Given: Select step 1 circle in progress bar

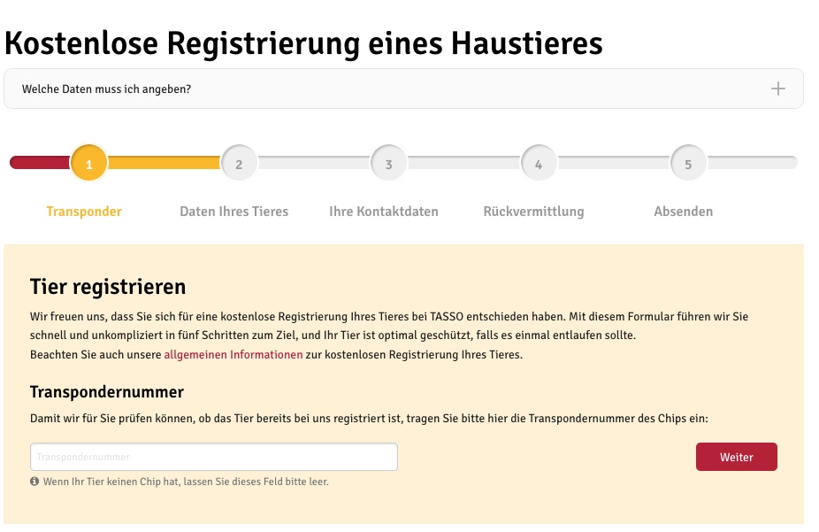Looking at the screenshot, I should (88, 163).
